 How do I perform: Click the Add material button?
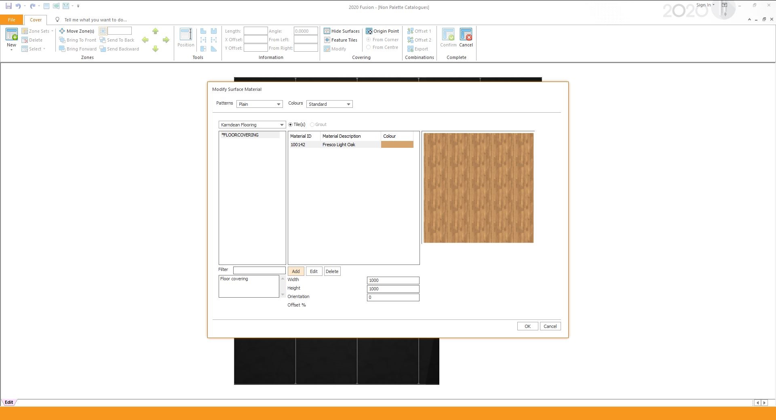coord(296,271)
